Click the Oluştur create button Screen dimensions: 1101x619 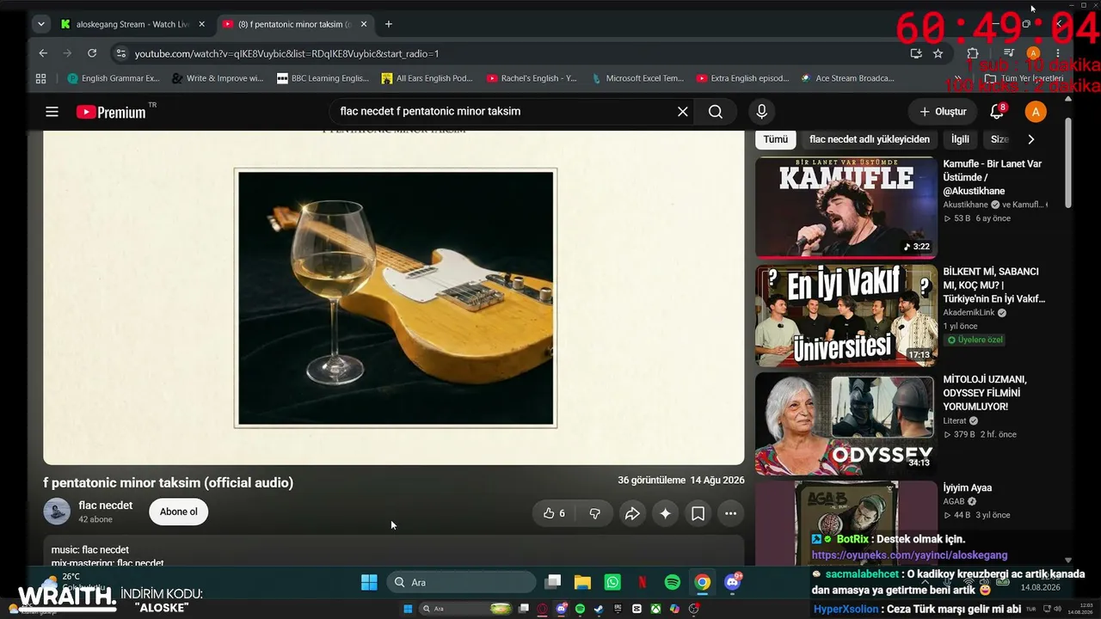pyautogui.click(x=943, y=112)
